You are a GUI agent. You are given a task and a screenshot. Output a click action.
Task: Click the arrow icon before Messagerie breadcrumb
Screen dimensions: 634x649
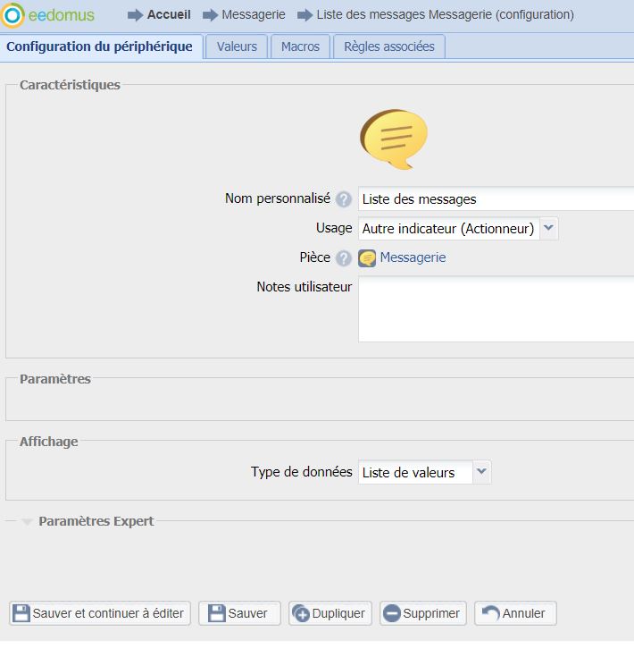click(x=210, y=15)
